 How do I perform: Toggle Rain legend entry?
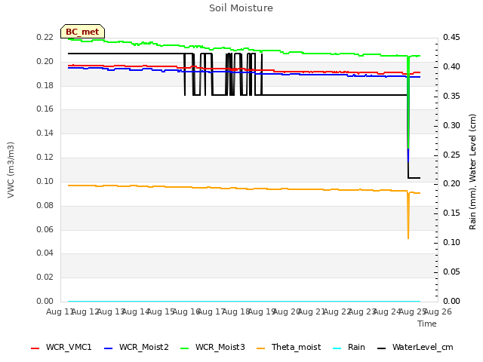click(x=349, y=347)
